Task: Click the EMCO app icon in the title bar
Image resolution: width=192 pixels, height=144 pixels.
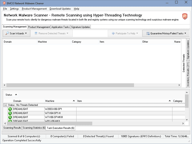Action: (4, 3)
